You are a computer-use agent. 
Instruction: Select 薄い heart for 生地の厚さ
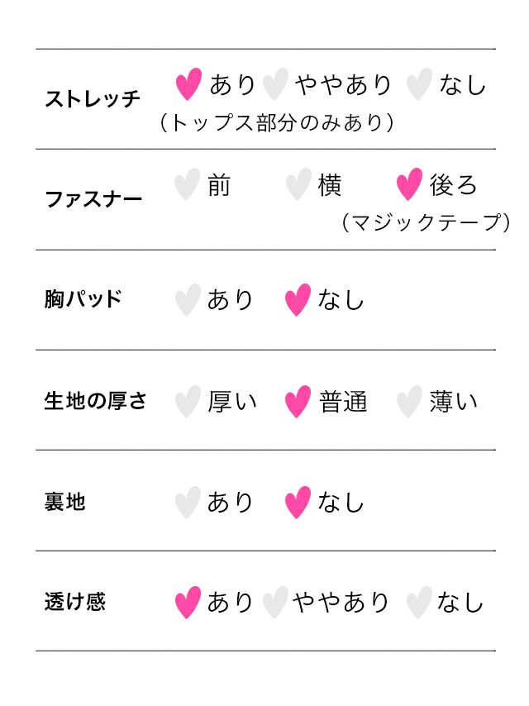coord(409,402)
